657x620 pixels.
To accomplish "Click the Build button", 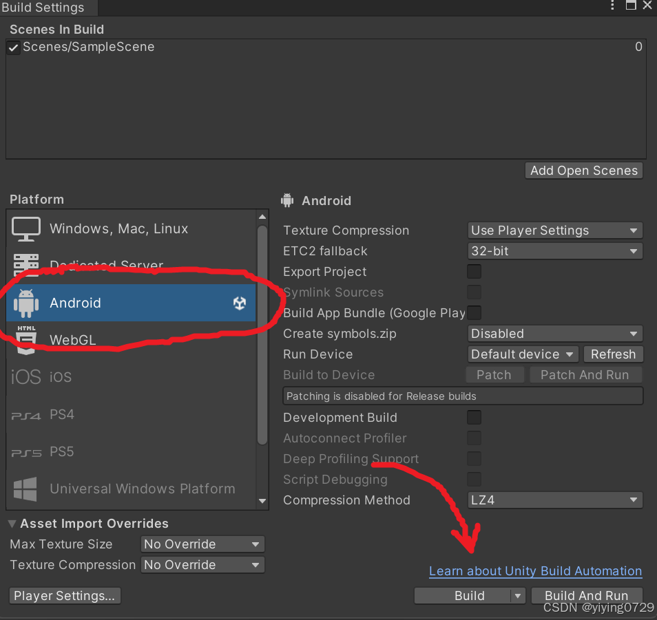I will tap(463, 596).
